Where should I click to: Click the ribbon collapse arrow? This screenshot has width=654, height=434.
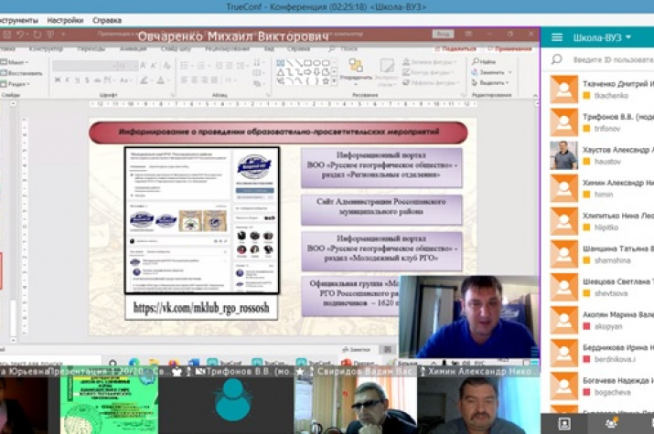(x=535, y=95)
